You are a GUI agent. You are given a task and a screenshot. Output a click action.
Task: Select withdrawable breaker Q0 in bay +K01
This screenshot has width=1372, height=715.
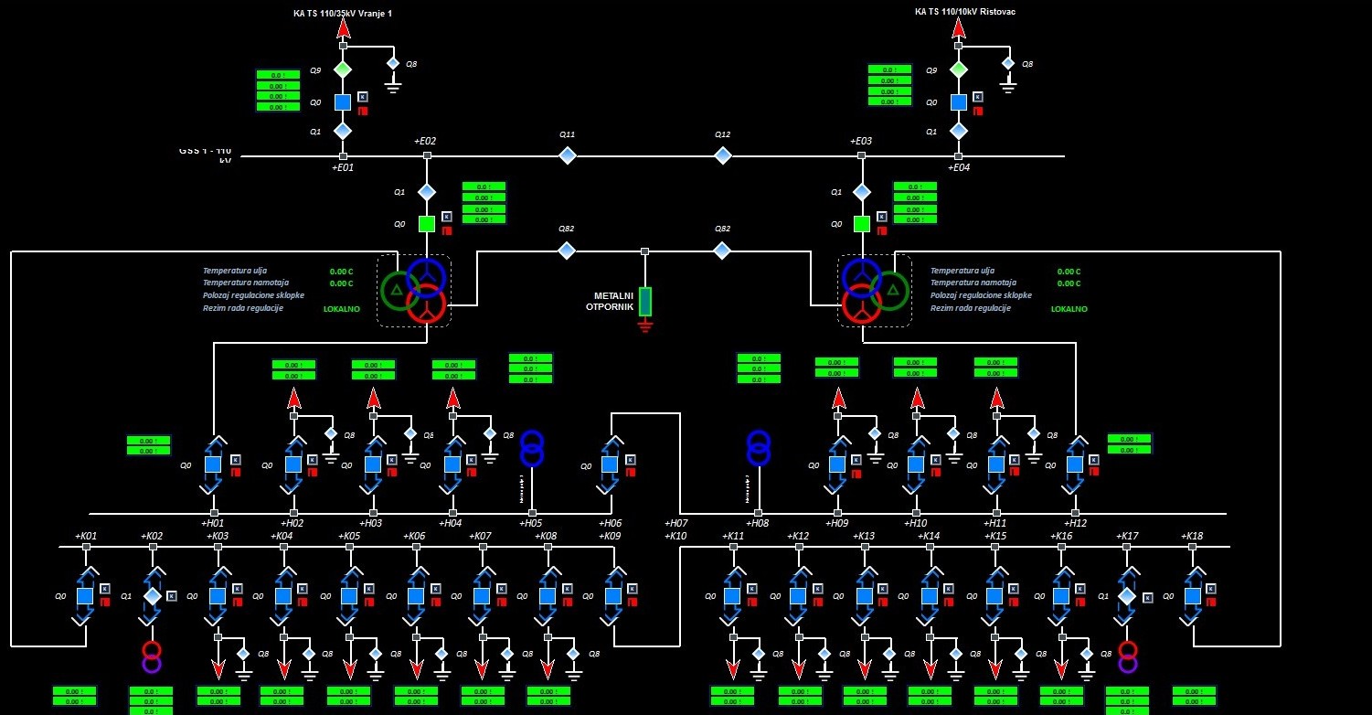86,596
